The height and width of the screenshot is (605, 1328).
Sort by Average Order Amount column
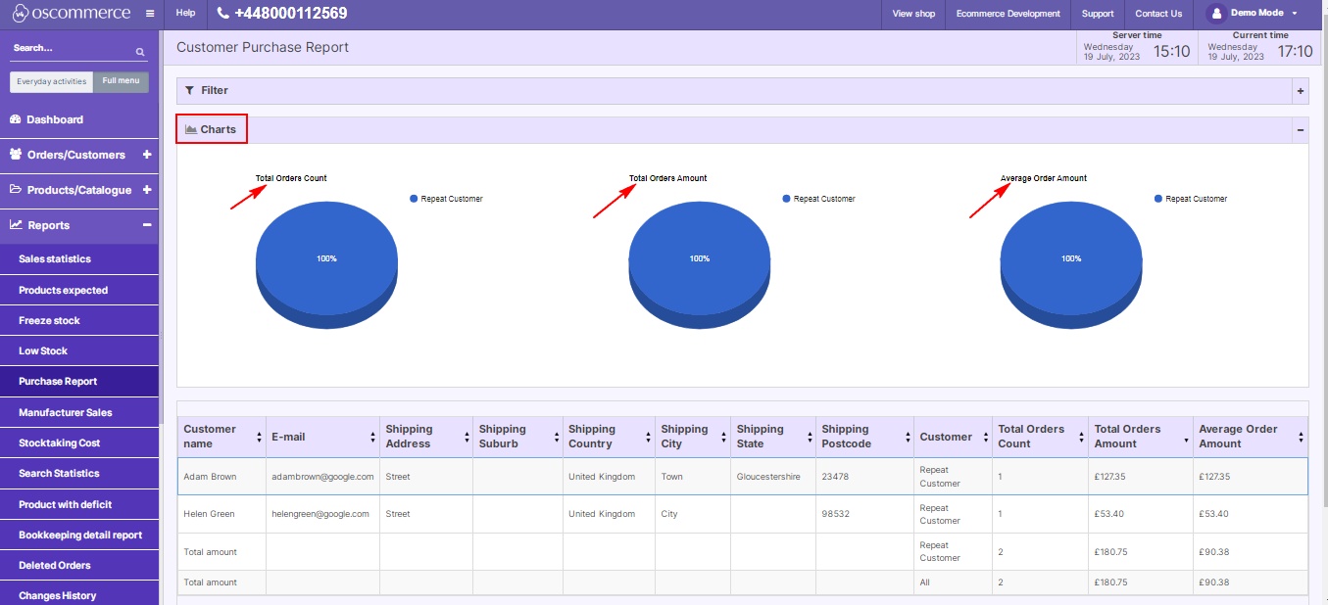[1250, 437]
